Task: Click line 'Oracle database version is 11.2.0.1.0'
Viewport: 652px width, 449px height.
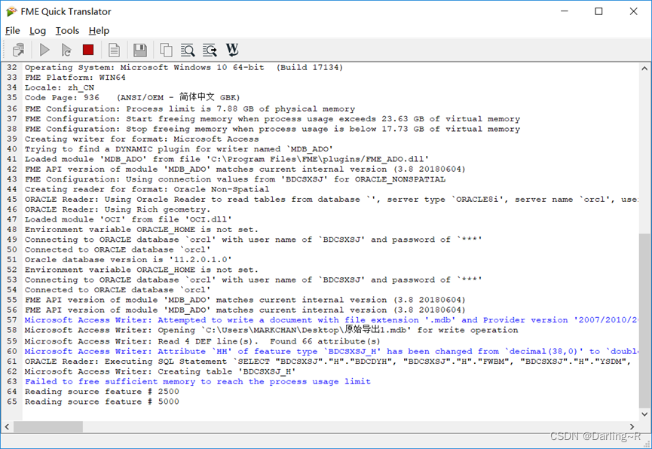Action: click(x=128, y=259)
